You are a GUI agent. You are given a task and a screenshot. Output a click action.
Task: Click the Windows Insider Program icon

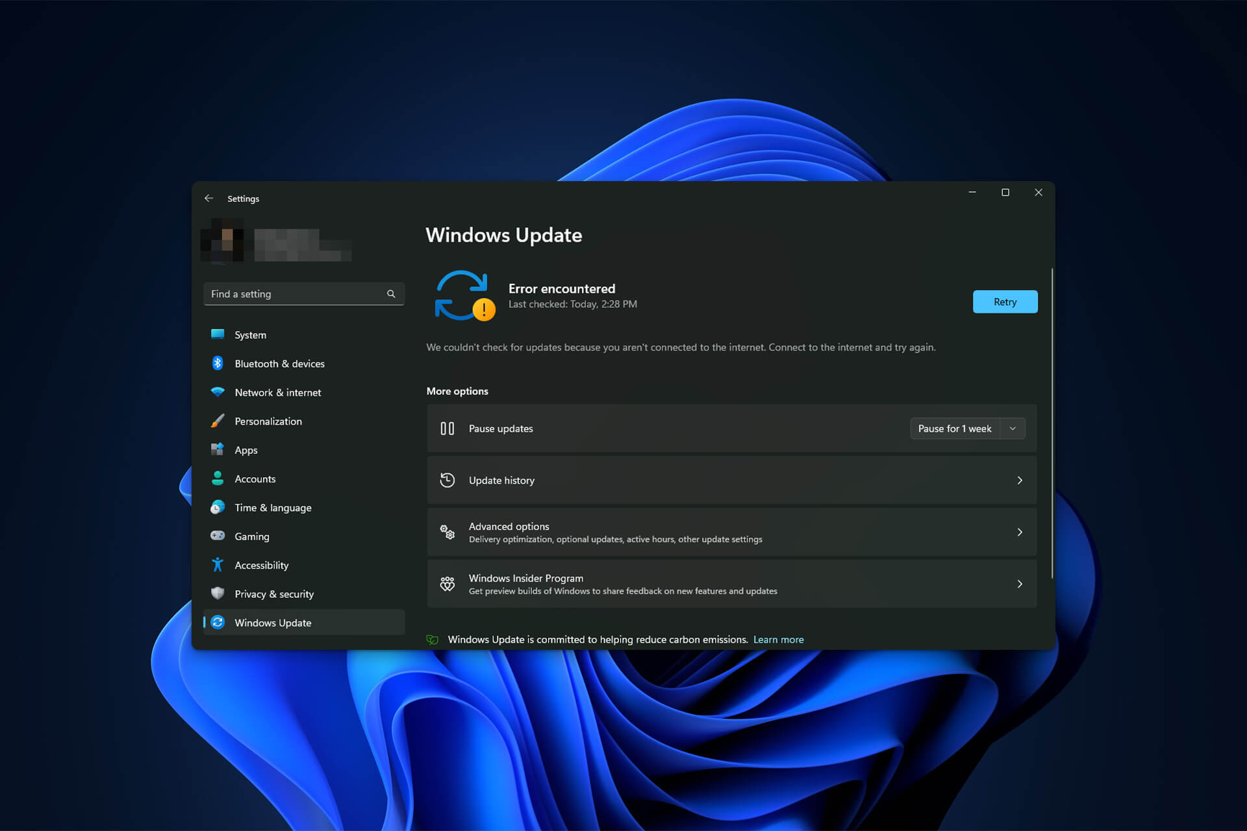click(x=447, y=584)
